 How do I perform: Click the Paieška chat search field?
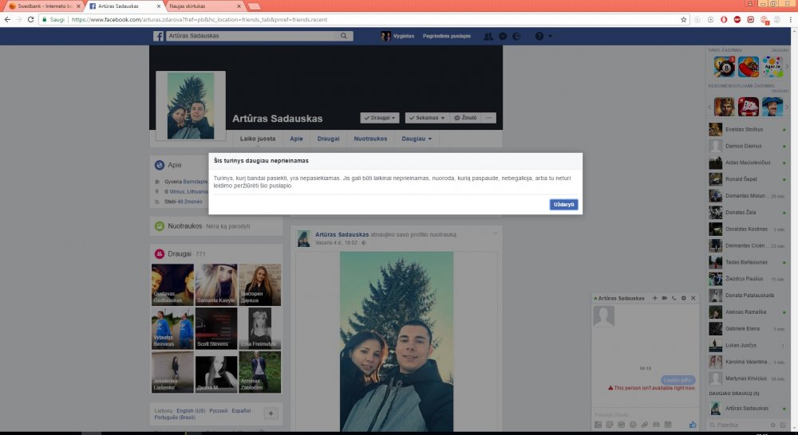click(738, 425)
